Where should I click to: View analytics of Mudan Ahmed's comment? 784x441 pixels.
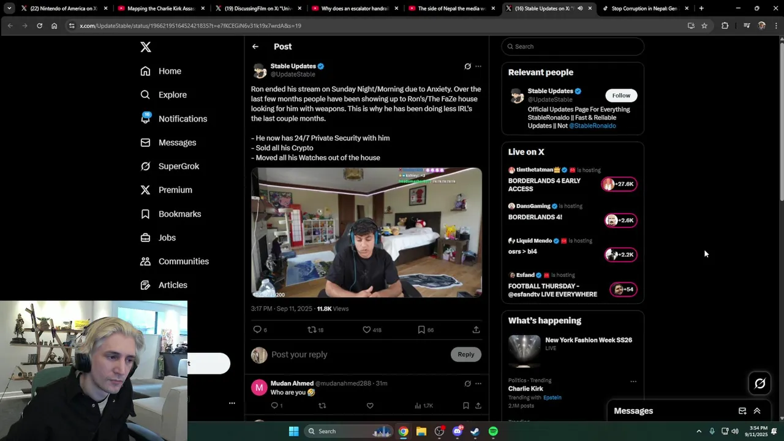(x=423, y=405)
